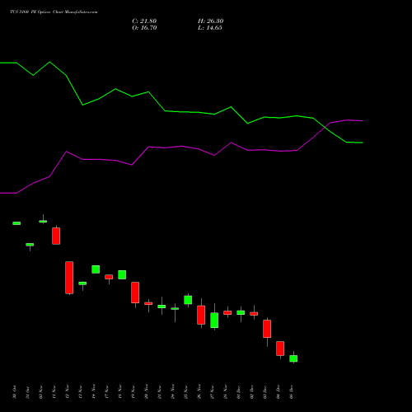
Task: Click the red candle above 04 Dec
Action: pyautogui.click(x=280, y=349)
